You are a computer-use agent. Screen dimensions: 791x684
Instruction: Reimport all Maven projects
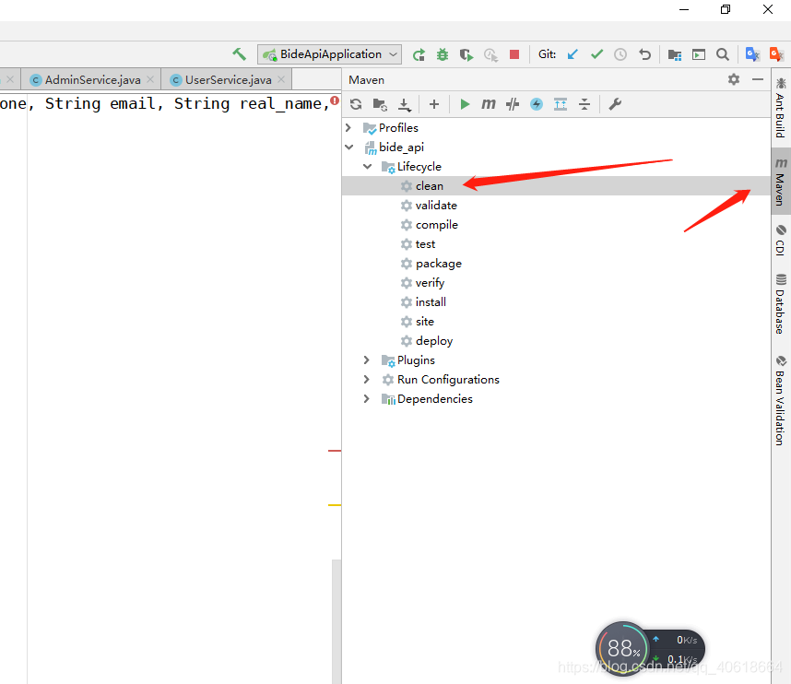(356, 104)
